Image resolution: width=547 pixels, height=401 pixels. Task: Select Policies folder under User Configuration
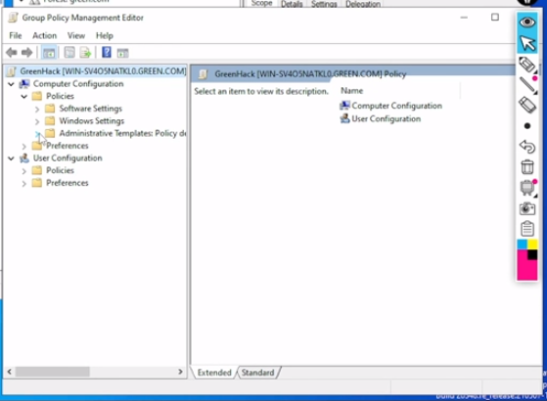coord(60,170)
